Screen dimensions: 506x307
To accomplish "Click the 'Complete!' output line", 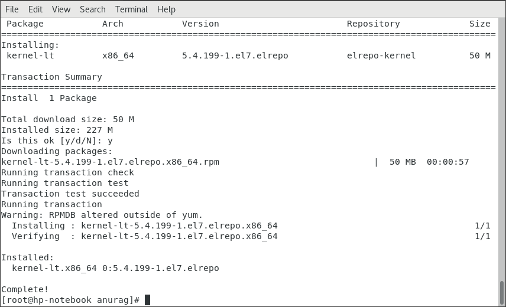I will tap(25, 289).
